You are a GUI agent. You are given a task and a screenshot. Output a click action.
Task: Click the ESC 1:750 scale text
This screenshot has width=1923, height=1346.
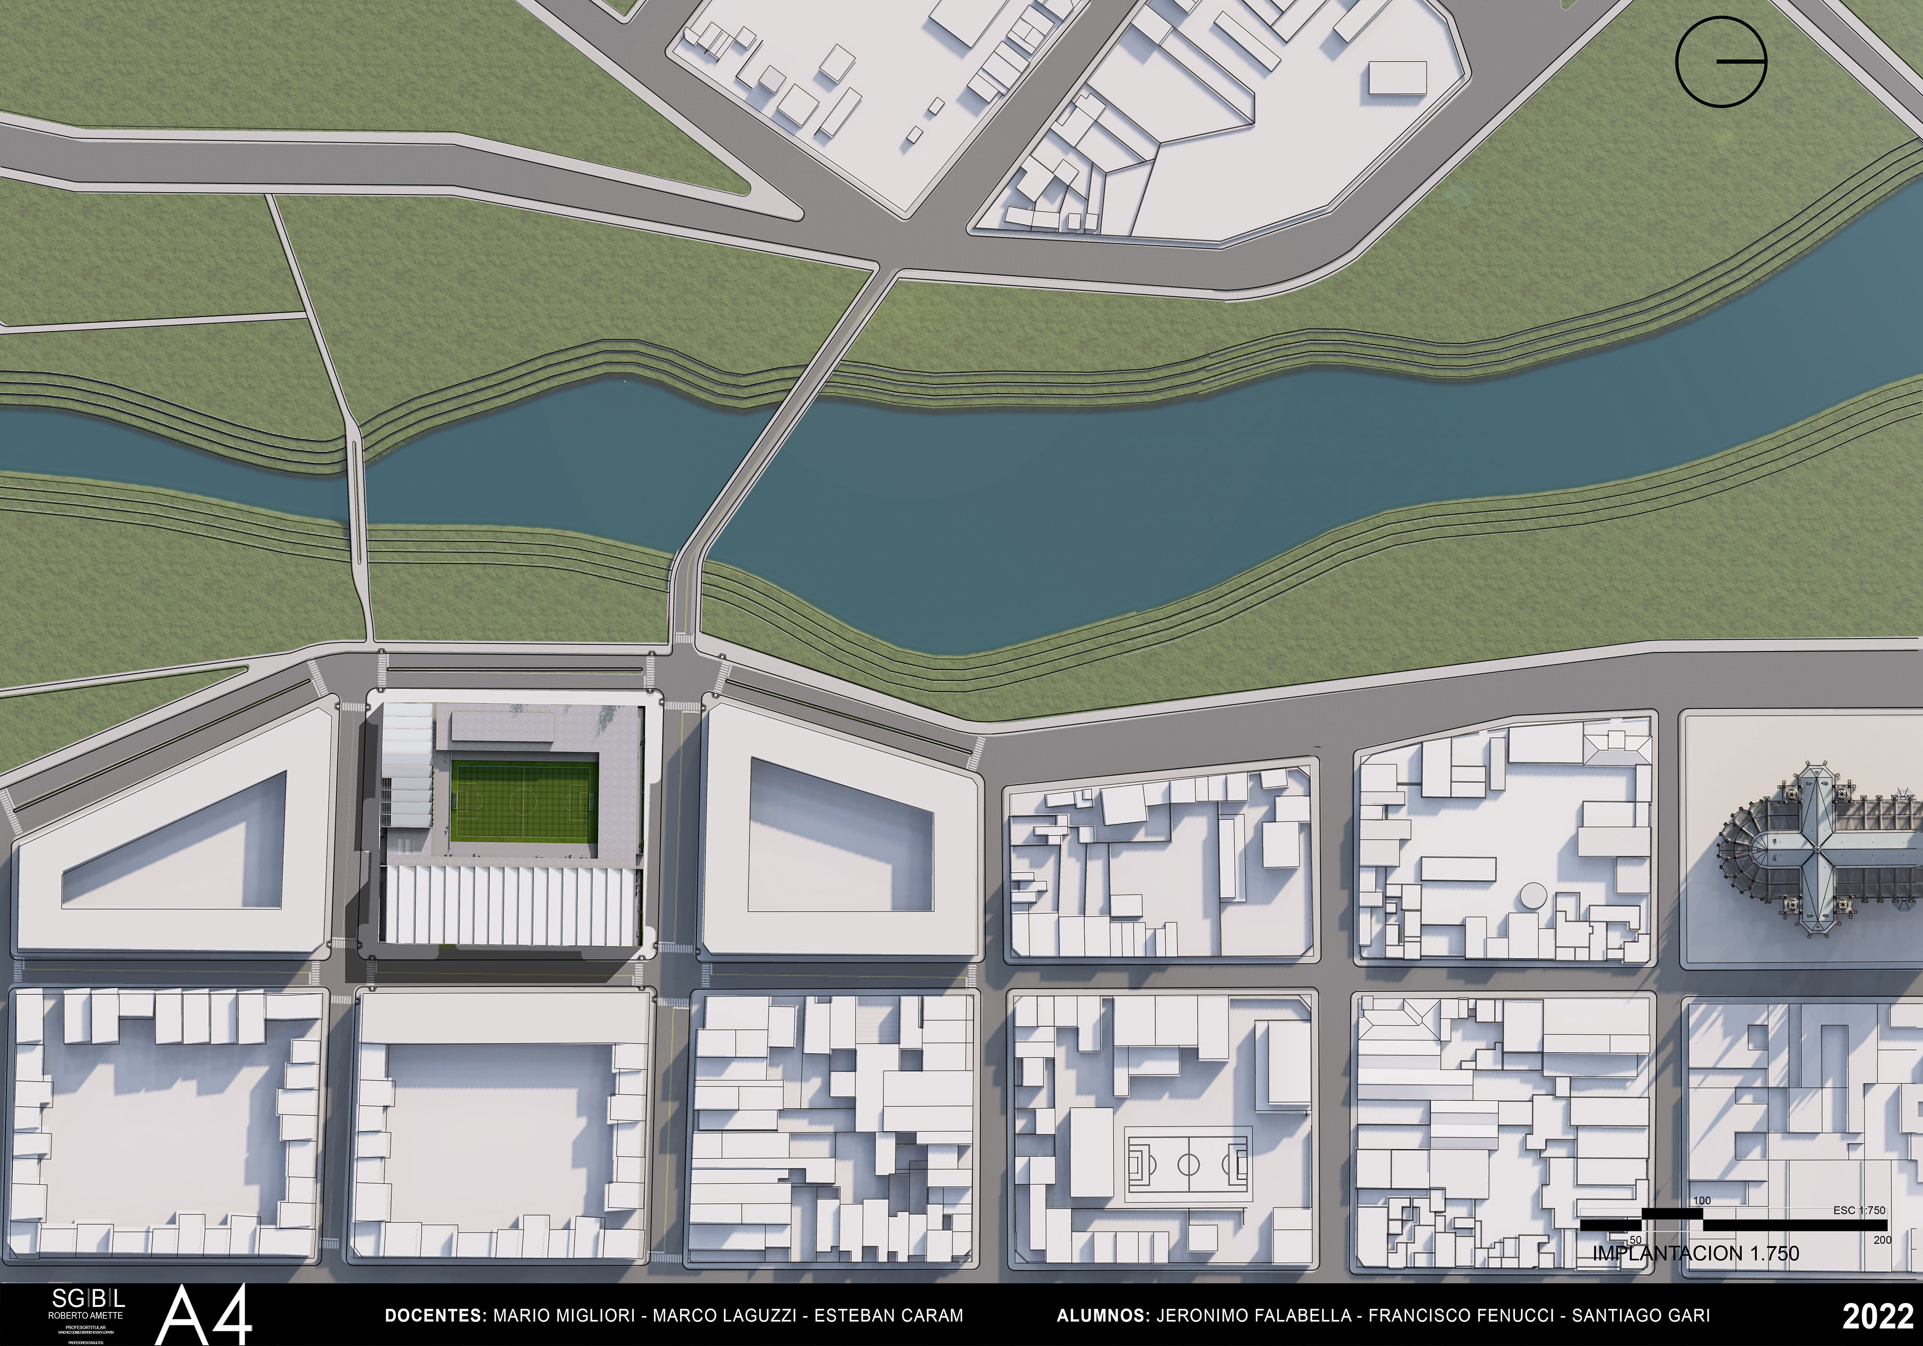coord(1858,1210)
